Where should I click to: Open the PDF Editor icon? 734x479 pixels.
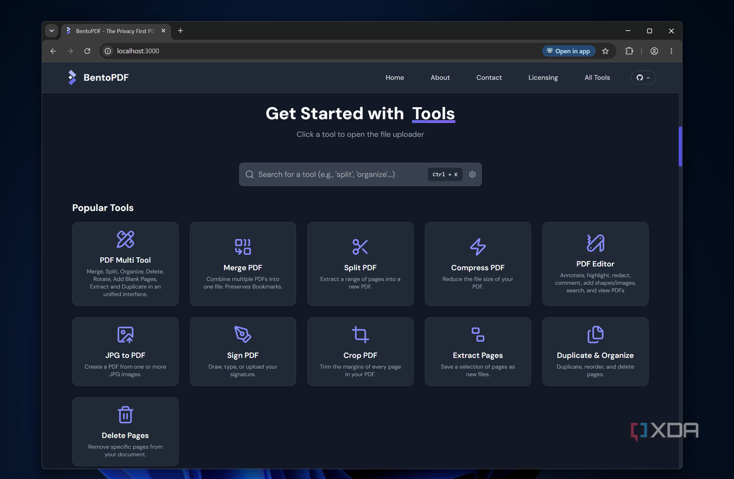pyautogui.click(x=595, y=243)
